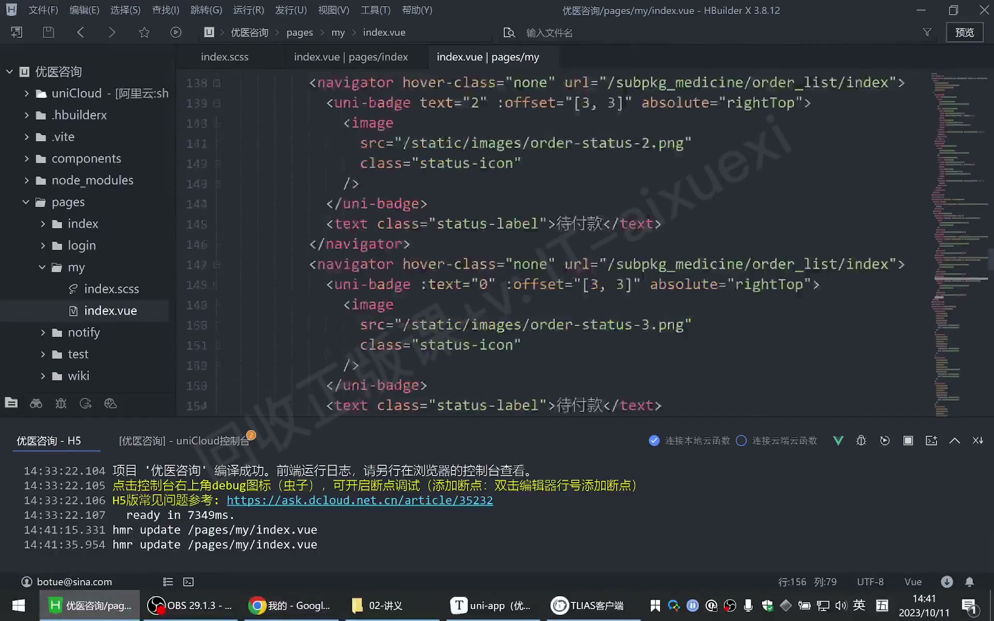Viewport: 994px width, 621px height.
Task: Close the console with the X icon
Action: point(978,440)
